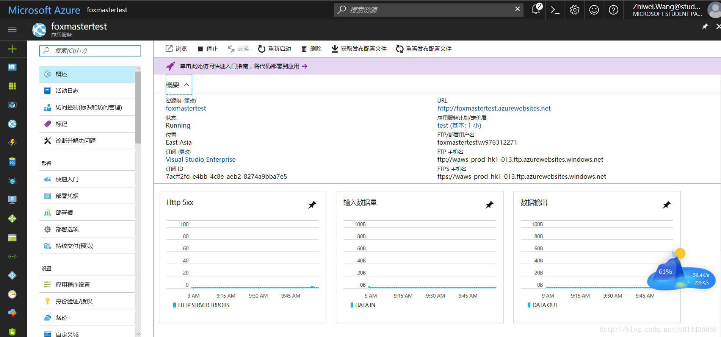Screen dimensions: 721x337
Task: Open portal settings gear icon
Action: 575,10
